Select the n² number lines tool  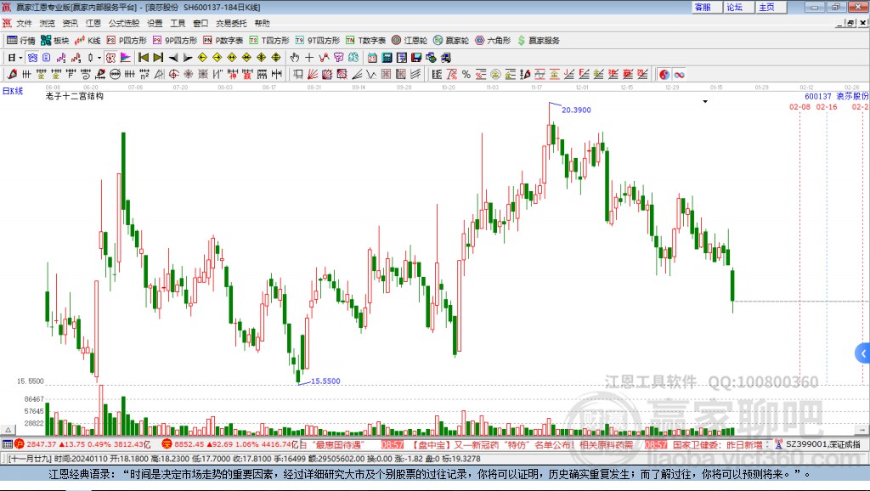(144, 75)
